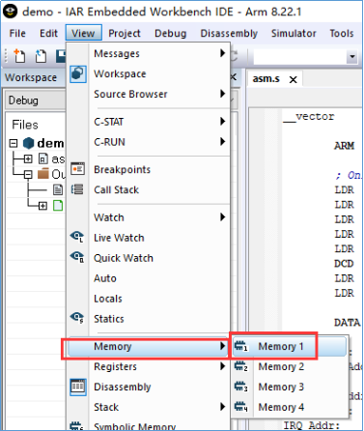Expand the C-STAT submenu
Viewport: 364px width, 431px height.
click(222, 122)
